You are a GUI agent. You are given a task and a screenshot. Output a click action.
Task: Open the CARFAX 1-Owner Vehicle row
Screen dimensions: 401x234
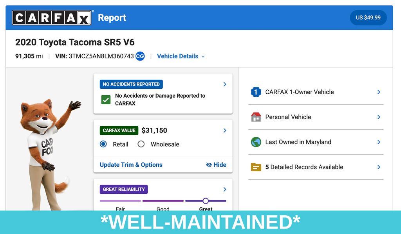pyautogui.click(x=316, y=92)
